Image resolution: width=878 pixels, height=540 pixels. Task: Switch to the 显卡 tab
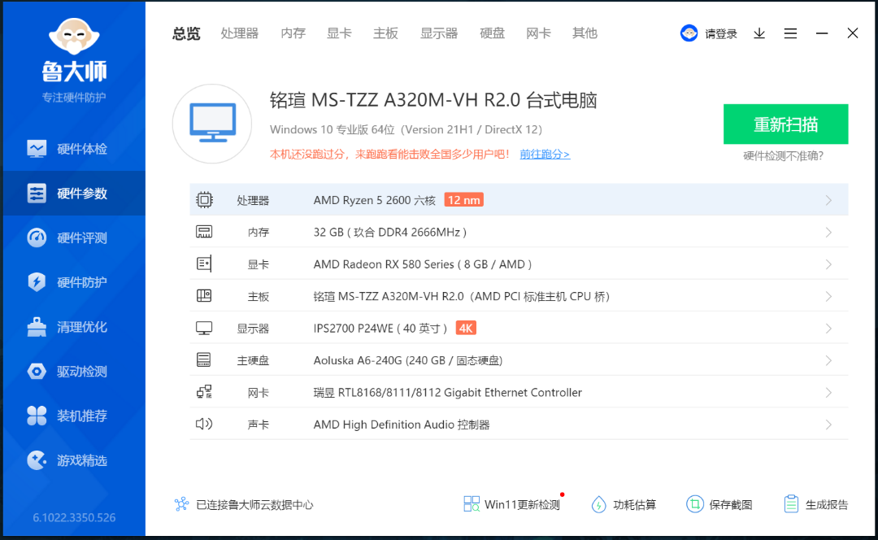(x=339, y=33)
